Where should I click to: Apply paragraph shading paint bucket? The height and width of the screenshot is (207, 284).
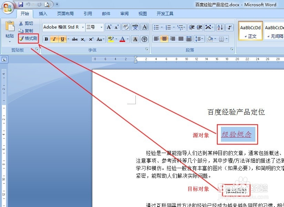(210, 39)
